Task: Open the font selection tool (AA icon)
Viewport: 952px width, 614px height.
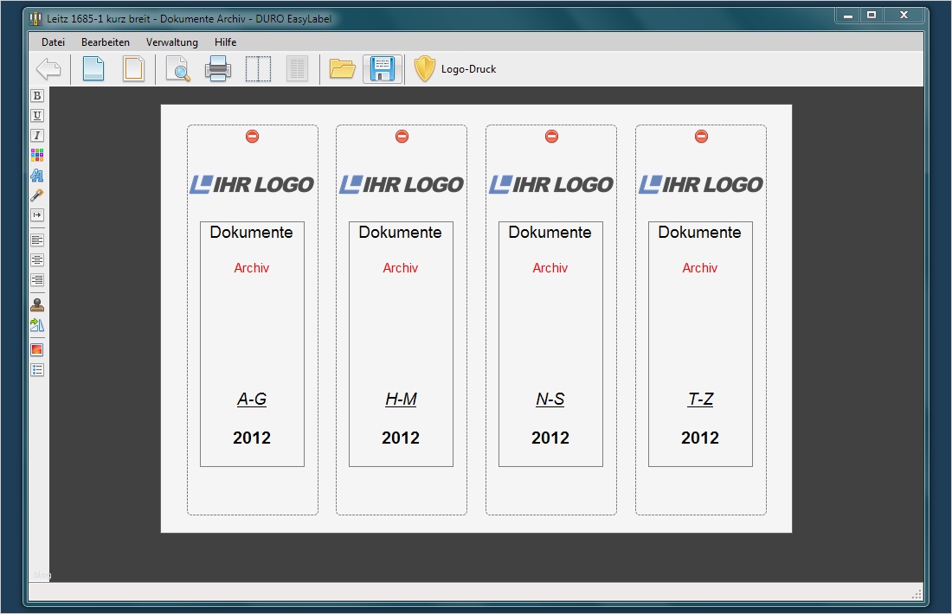Action: click(x=37, y=176)
